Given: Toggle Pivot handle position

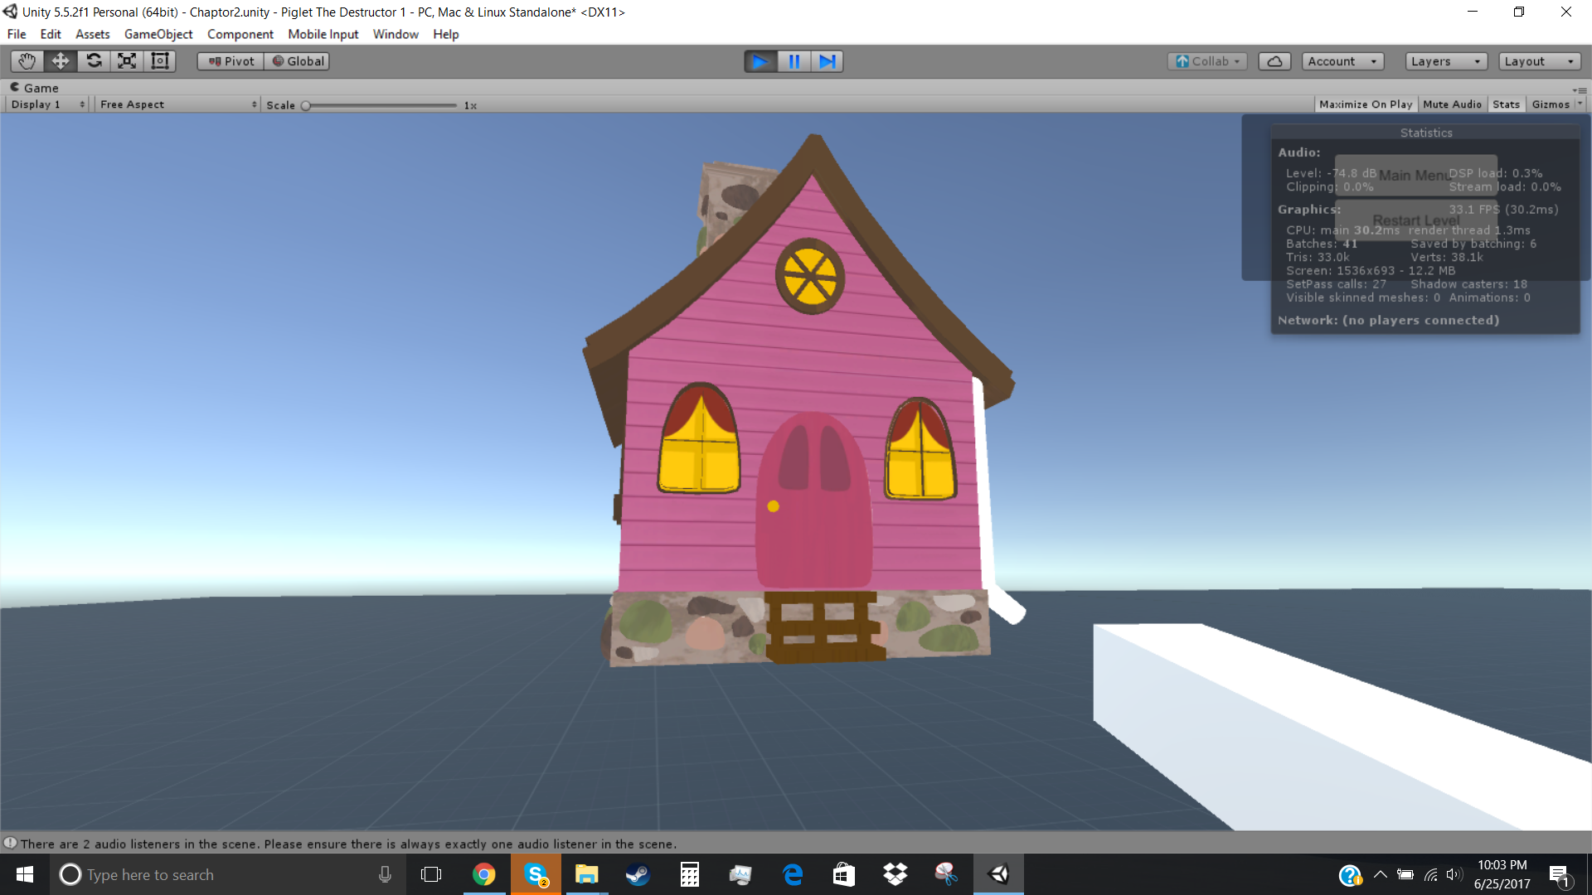Looking at the screenshot, I should [231, 61].
